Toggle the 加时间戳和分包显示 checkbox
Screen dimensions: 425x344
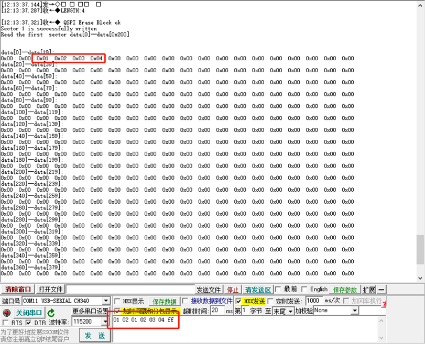coord(117,310)
